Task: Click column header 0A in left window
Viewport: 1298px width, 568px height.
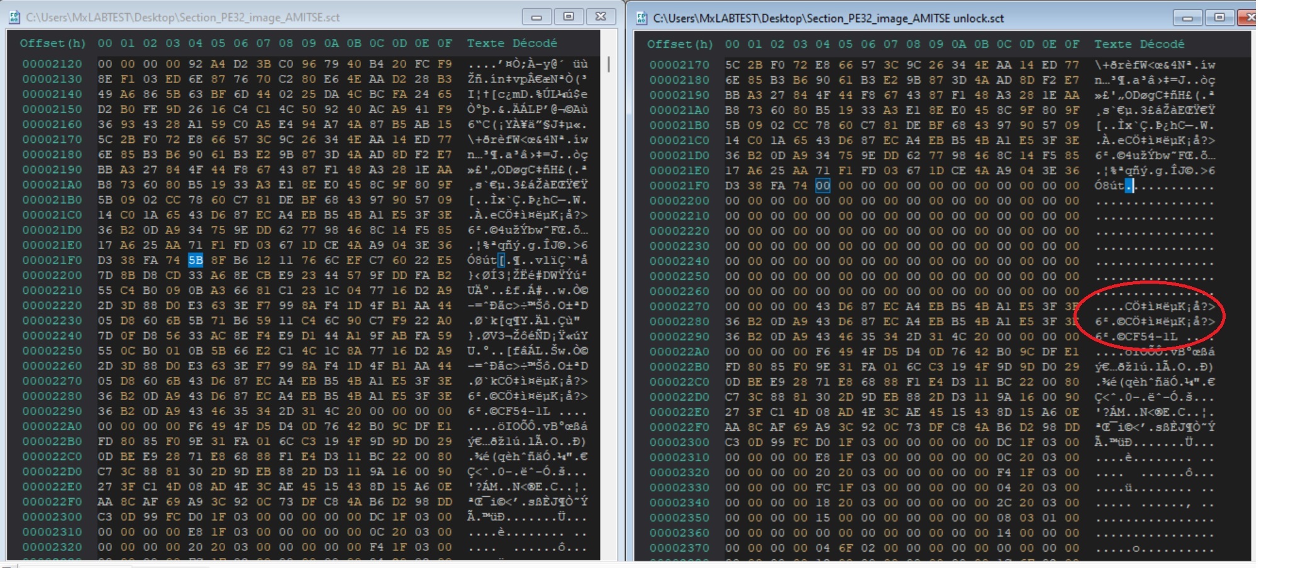Action: pyautogui.click(x=331, y=43)
